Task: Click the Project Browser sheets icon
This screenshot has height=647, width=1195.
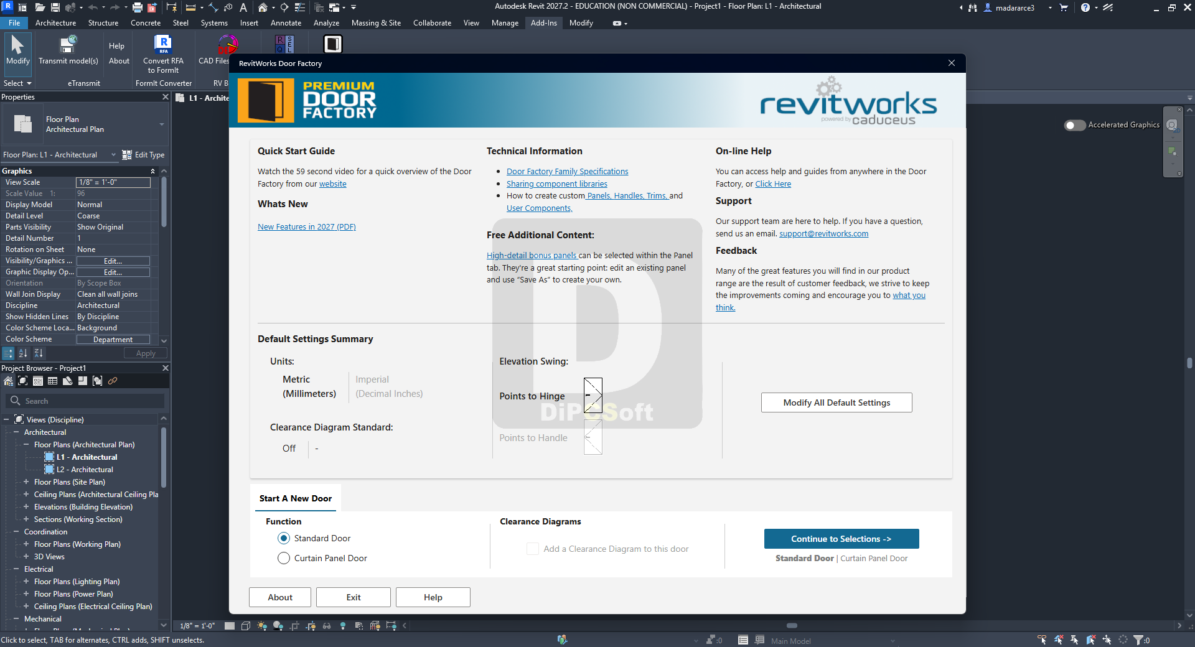Action: 67,381
